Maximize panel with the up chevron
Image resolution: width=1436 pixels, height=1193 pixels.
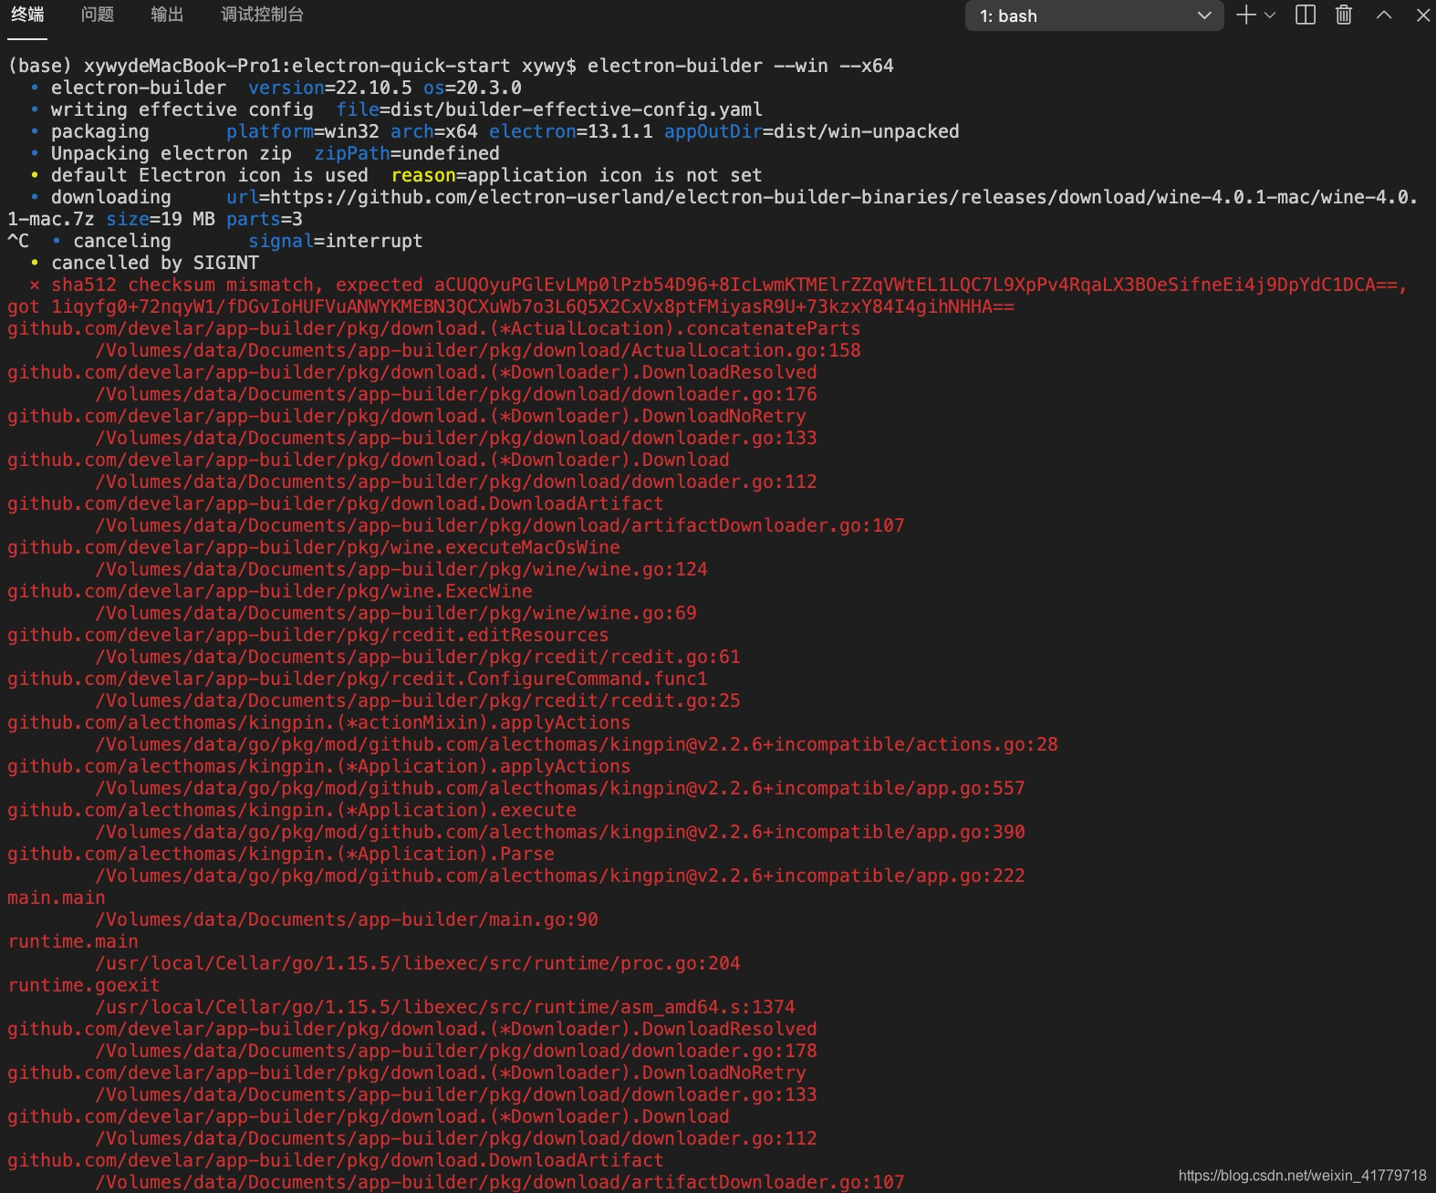pos(1384,15)
